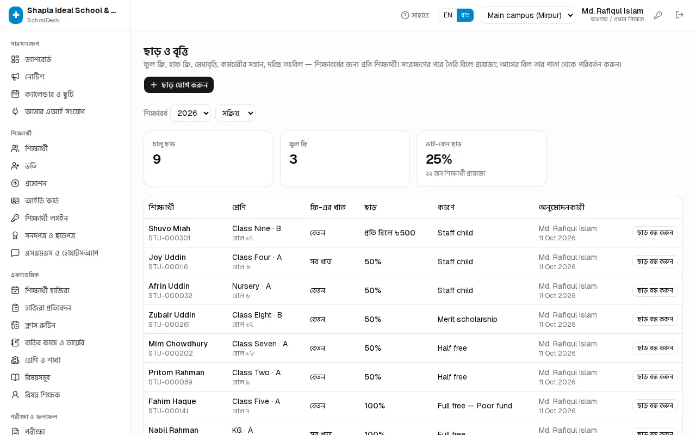Image resolution: width=696 pixels, height=435 pixels.
Task: Switch language to বাং
Action: (465, 15)
